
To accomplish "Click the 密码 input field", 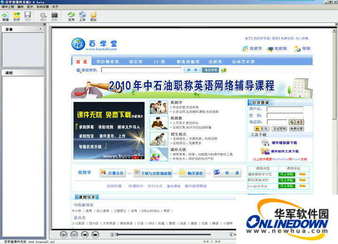I will (x=285, y=115).
